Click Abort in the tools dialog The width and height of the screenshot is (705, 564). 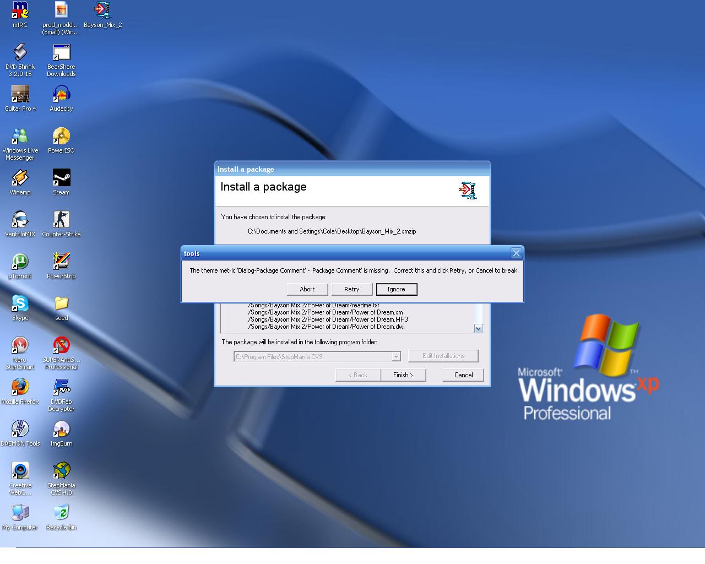307,289
